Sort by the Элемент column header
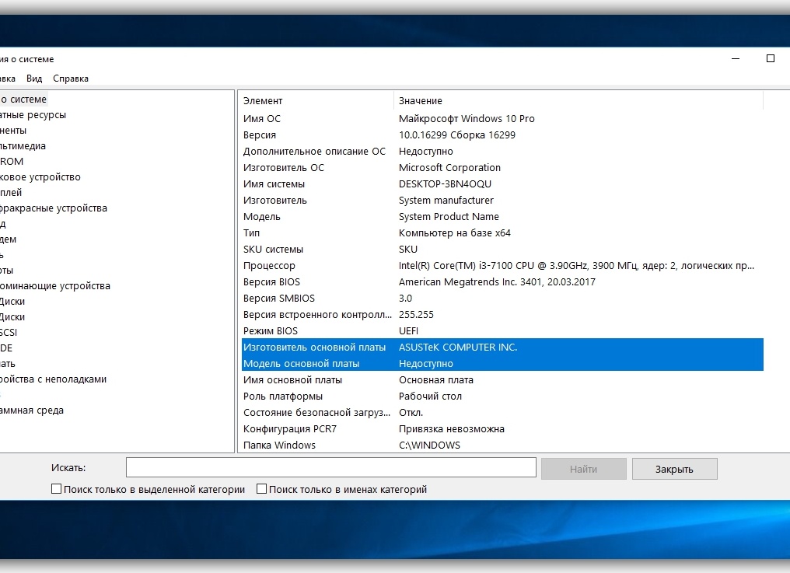 [263, 101]
